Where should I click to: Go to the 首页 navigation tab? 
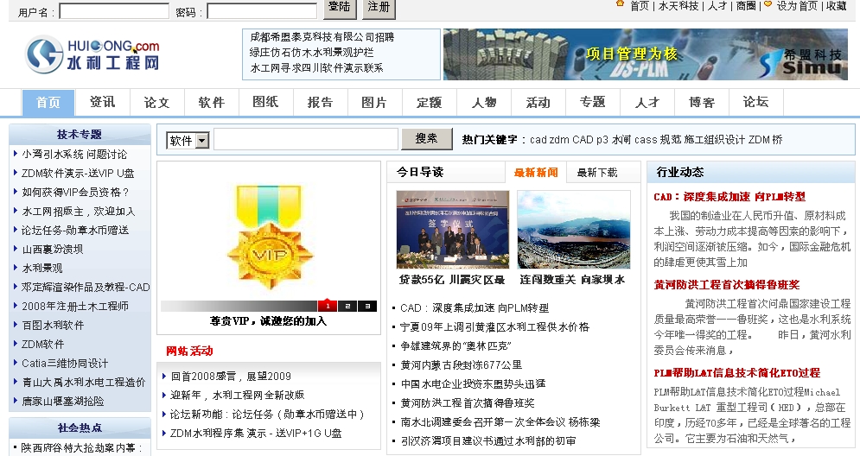(48, 103)
